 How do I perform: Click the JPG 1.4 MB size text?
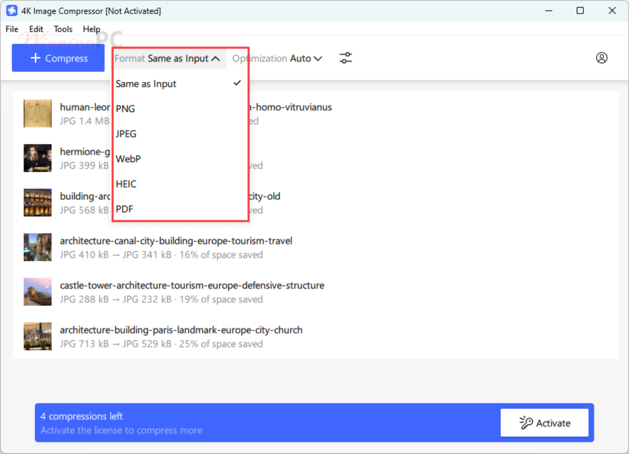(84, 121)
